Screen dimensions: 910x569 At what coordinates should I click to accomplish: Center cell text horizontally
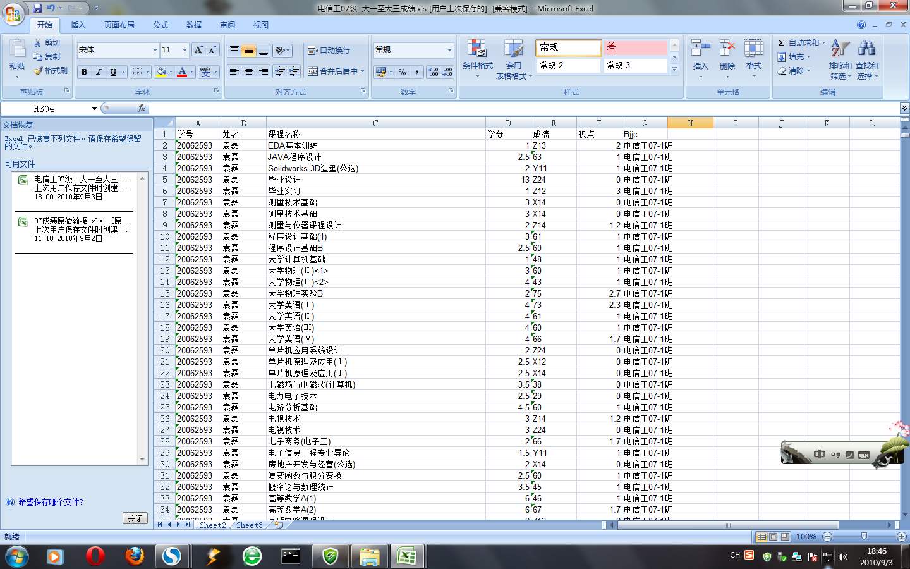point(249,71)
